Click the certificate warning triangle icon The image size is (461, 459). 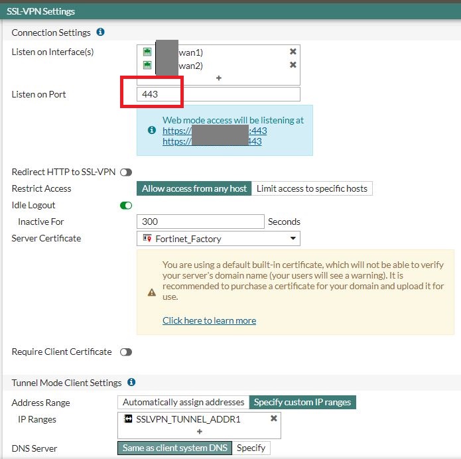pyautogui.click(x=152, y=293)
